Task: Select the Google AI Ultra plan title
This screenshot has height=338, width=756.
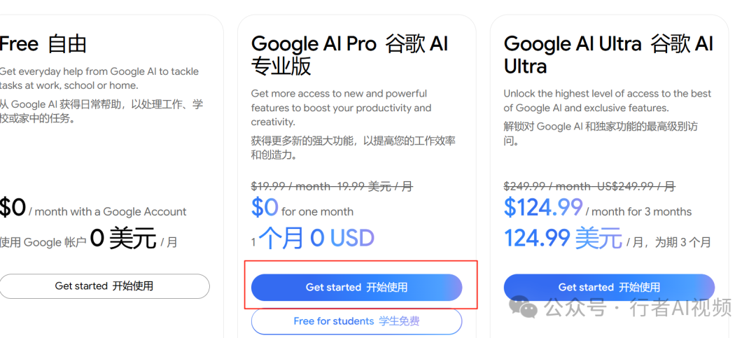Action: coord(608,55)
